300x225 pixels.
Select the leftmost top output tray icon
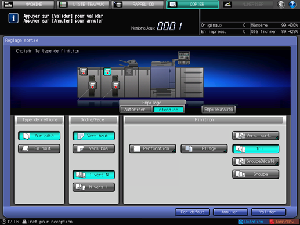coord(84,71)
